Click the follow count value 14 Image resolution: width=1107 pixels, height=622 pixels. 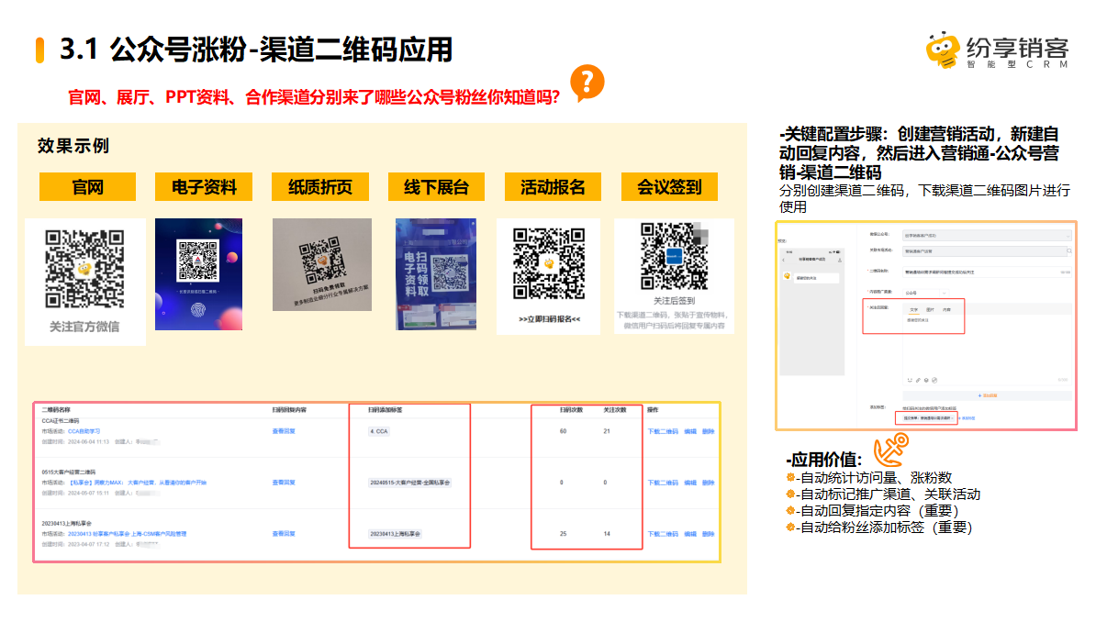tap(607, 533)
